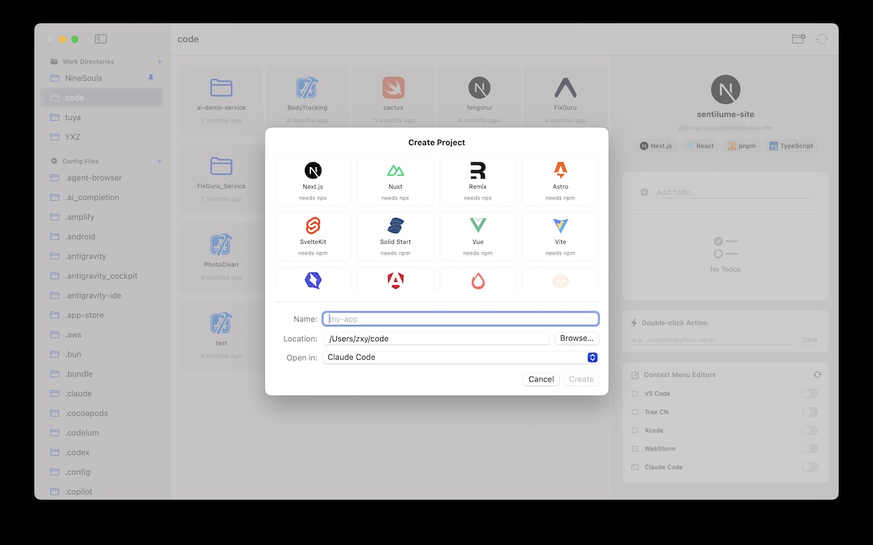
Task: Open the .android config folder
Action: (x=102, y=237)
